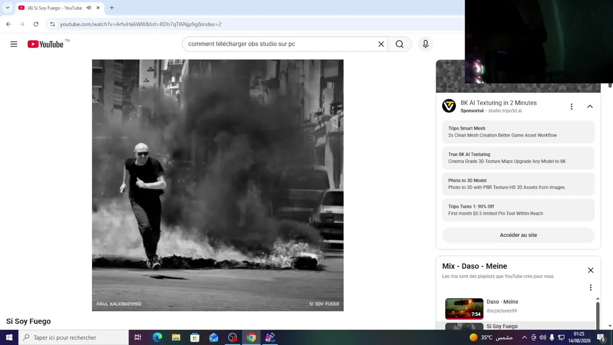The image size is (613, 345).
Task: Open the volume control in the tray
Action: click(x=543, y=337)
